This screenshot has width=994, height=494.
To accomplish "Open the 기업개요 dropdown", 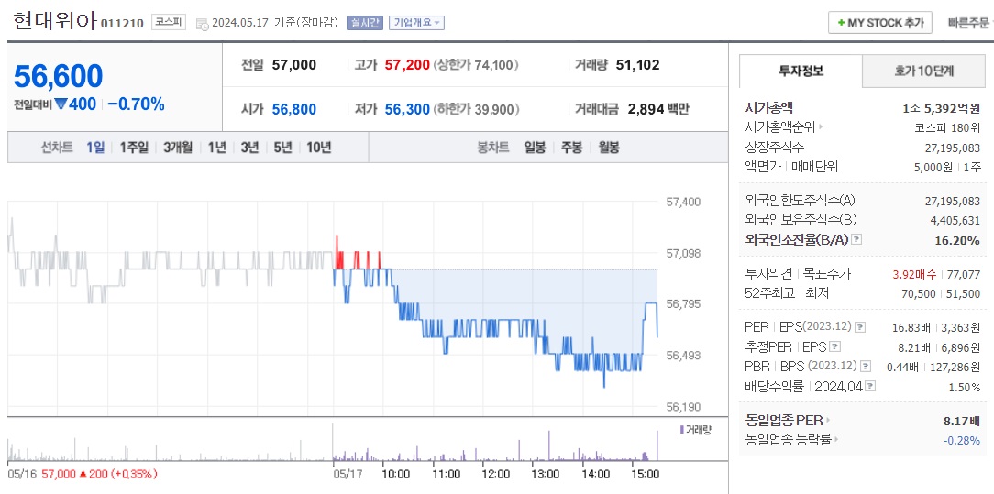I will (x=416, y=23).
